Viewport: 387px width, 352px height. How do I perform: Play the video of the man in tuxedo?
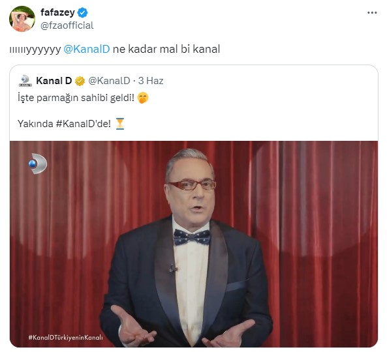(194, 244)
